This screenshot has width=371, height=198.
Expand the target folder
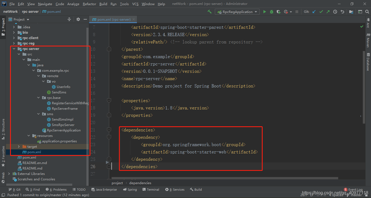pos(19,146)
